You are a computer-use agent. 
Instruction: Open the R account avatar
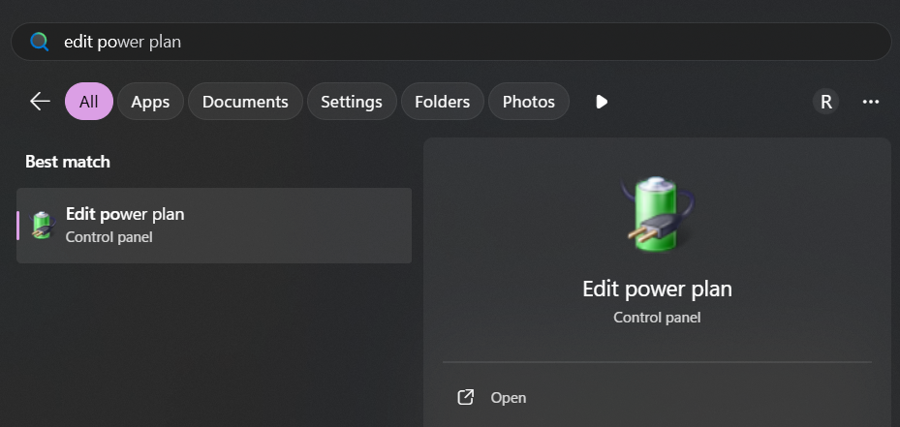click(825, 102)
